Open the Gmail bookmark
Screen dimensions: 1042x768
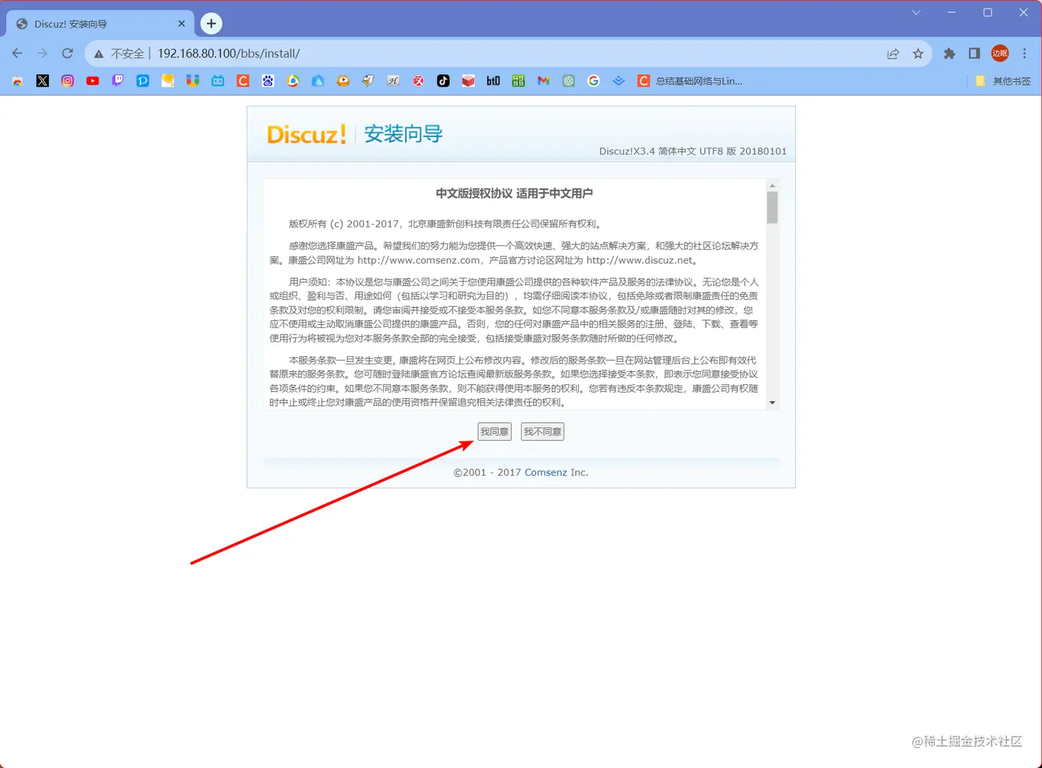click(544, 81)
